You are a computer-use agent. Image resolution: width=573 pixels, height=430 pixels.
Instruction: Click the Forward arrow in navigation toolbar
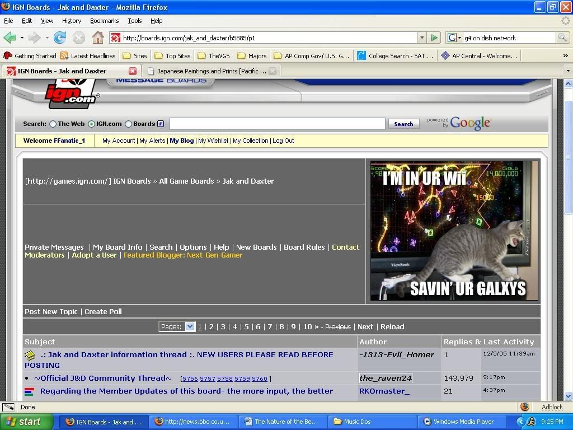(x=34, y=38)
